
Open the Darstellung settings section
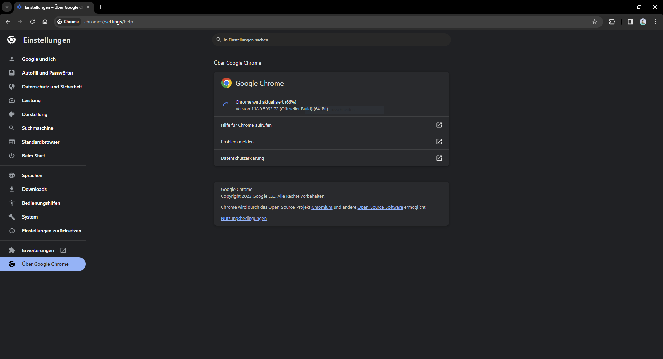[43, 114]
